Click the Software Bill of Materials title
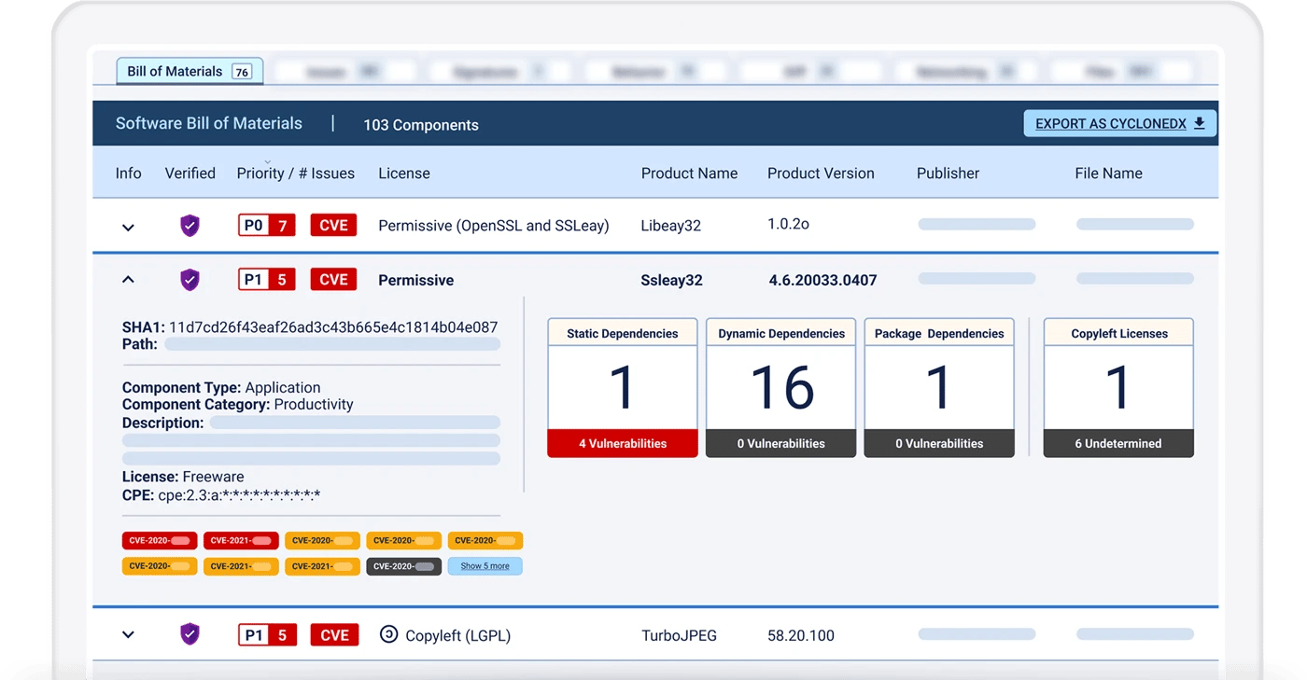The height and width of the screenshot is (680, 1307). [x=209, y=123]
